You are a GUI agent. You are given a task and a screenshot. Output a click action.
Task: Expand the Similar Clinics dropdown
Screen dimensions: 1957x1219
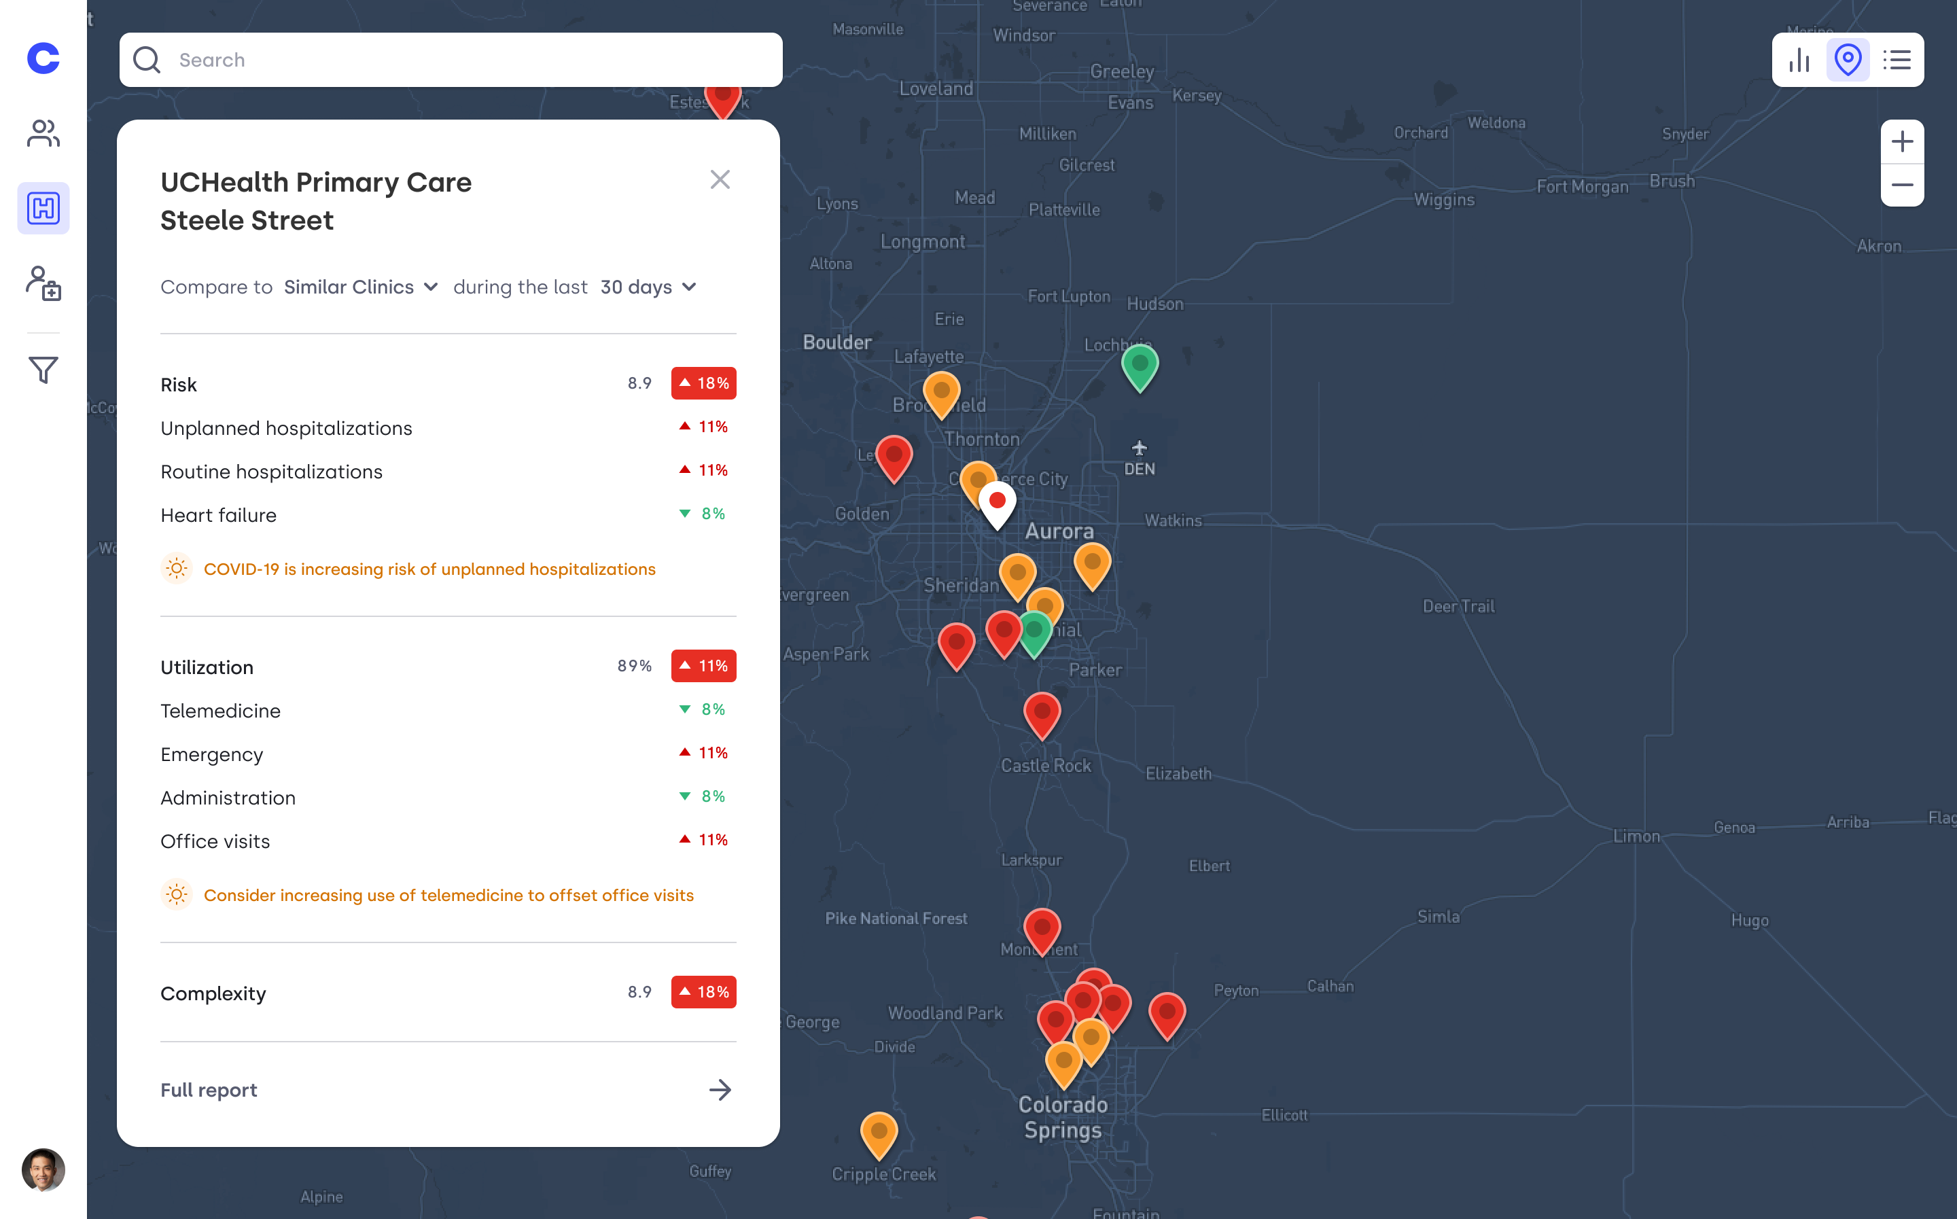click(360, 287)
